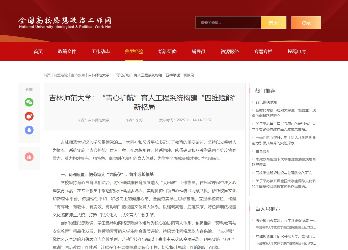Image resolution: width=348 pixels, height=250 pixels.
Task: Open 高校学生班级建设与管理优化的研究 article link
Action: [284, 173]
